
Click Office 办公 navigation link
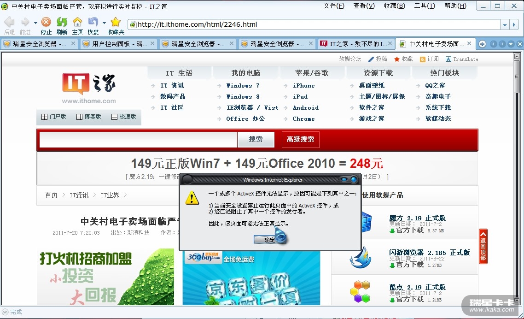(x=245, y=119)
